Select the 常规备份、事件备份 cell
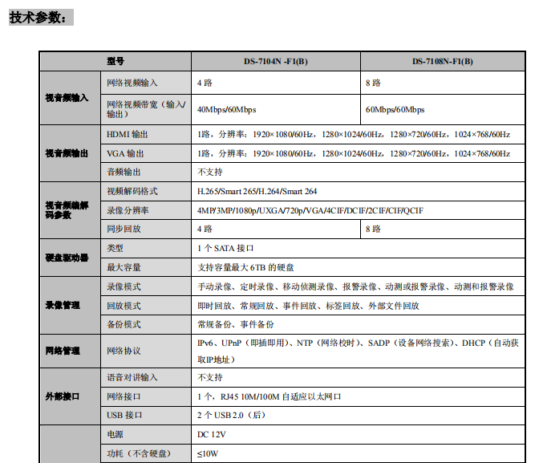The image size is (539, 463). tap(359, 324)
